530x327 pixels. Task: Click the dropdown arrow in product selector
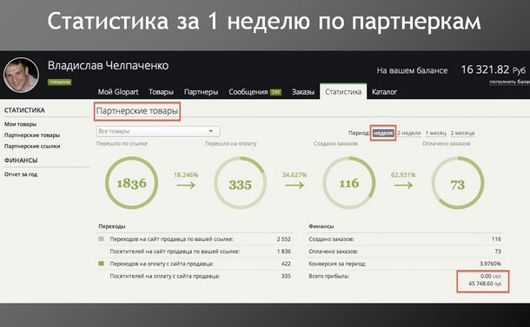pyautogui.click(x=210, y=131)
